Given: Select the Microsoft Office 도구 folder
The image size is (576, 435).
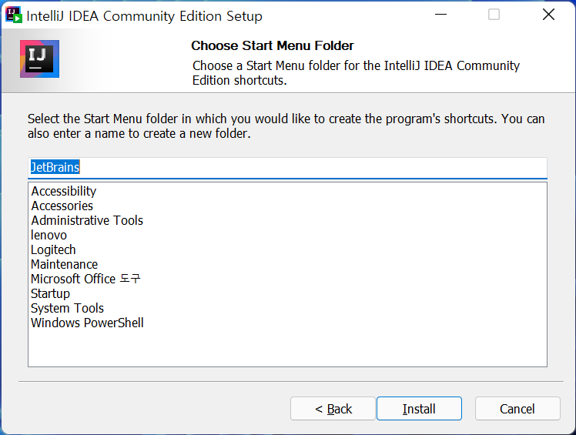Looking at the screenshot, I should [x=85, y=279].
